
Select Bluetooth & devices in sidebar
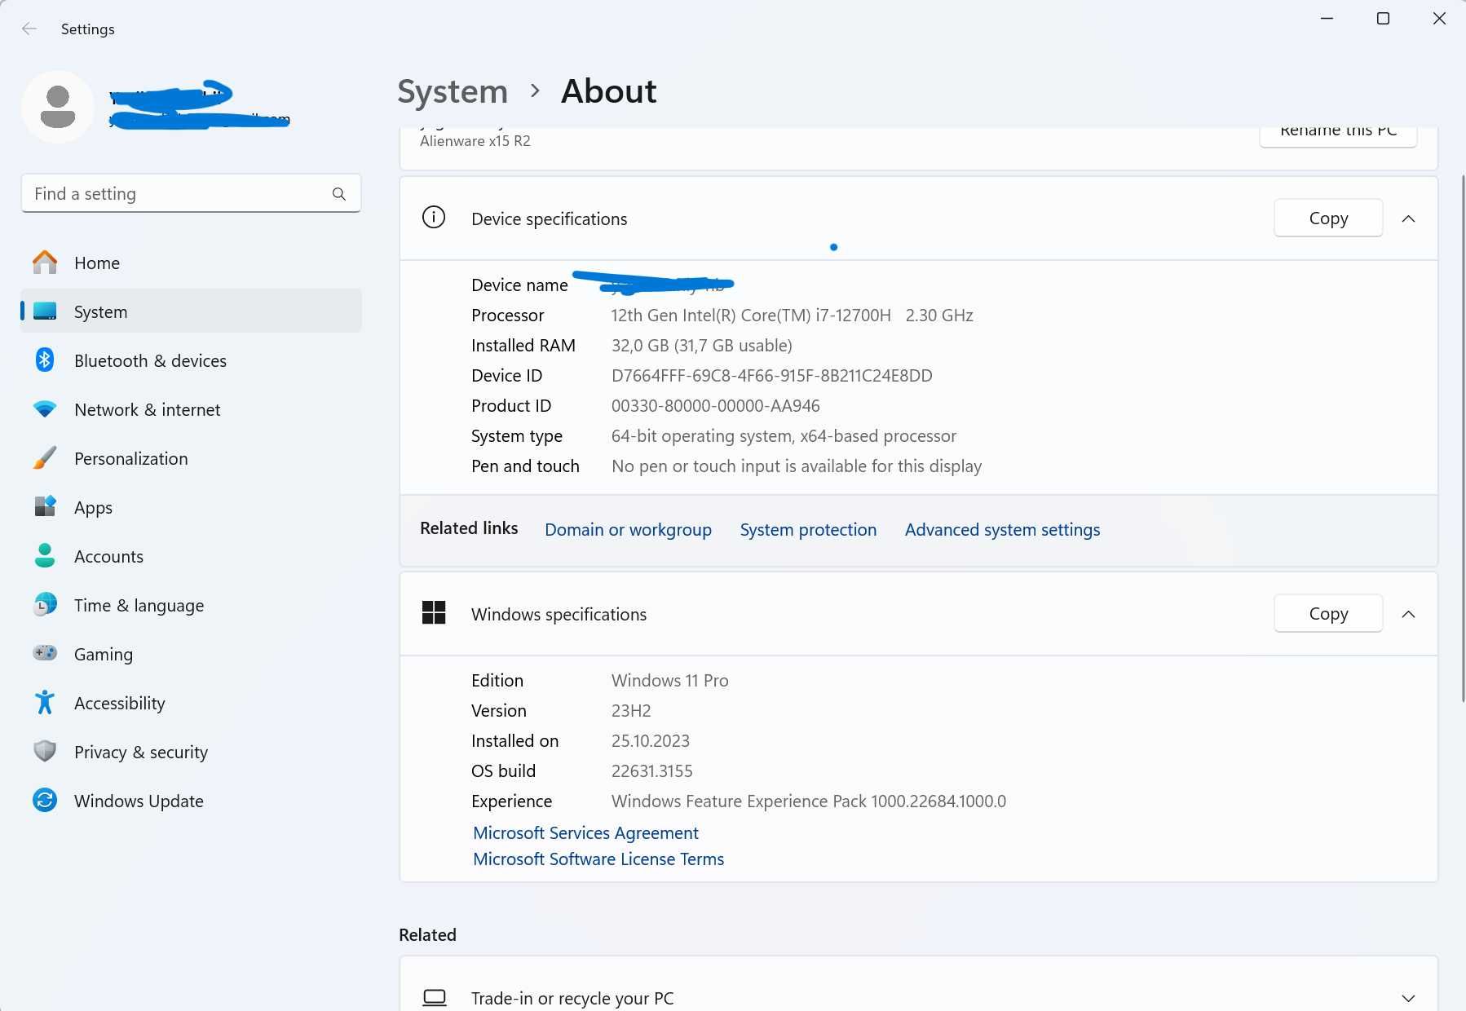pyautogui.click(x=191, y=360)
